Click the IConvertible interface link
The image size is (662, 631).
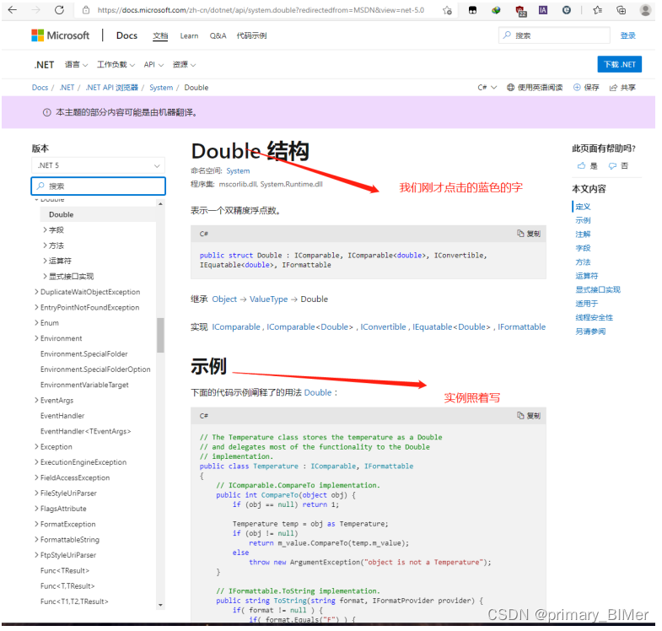tap(383, 327)
